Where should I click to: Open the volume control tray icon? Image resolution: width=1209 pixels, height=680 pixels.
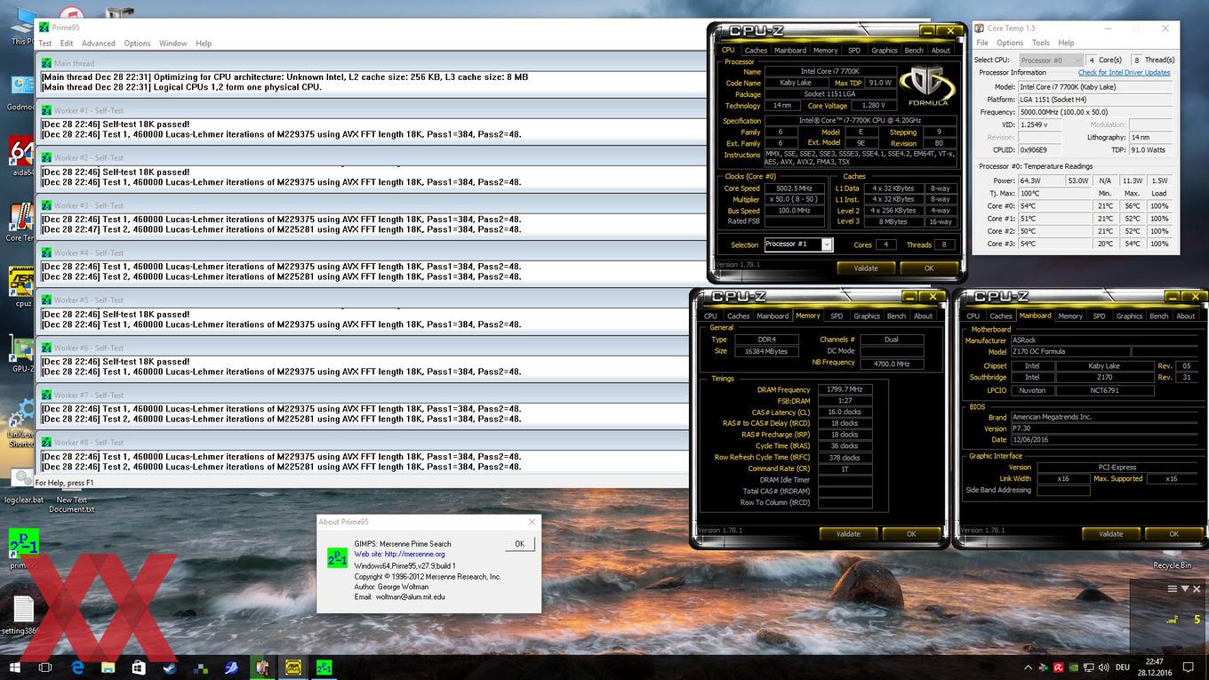[x=1103, y=667]
